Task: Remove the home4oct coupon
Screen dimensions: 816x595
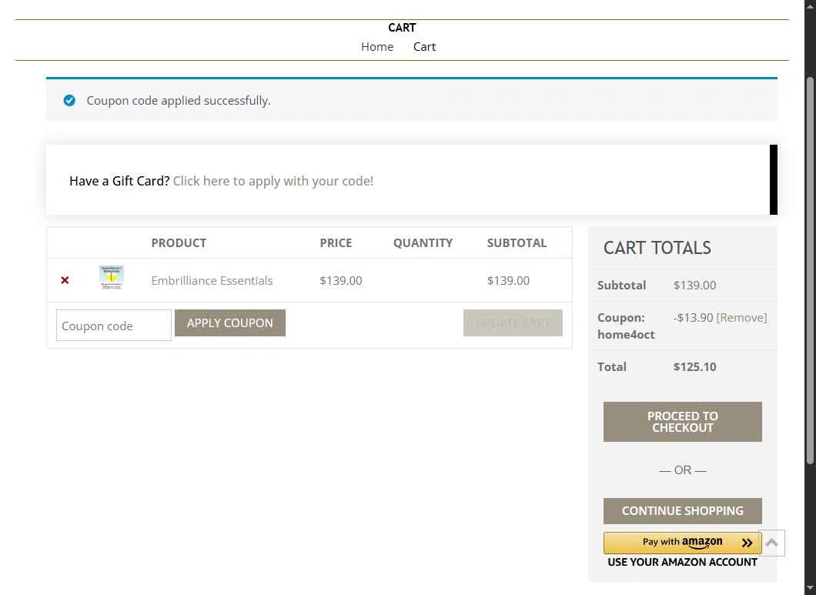Action: 741,318
